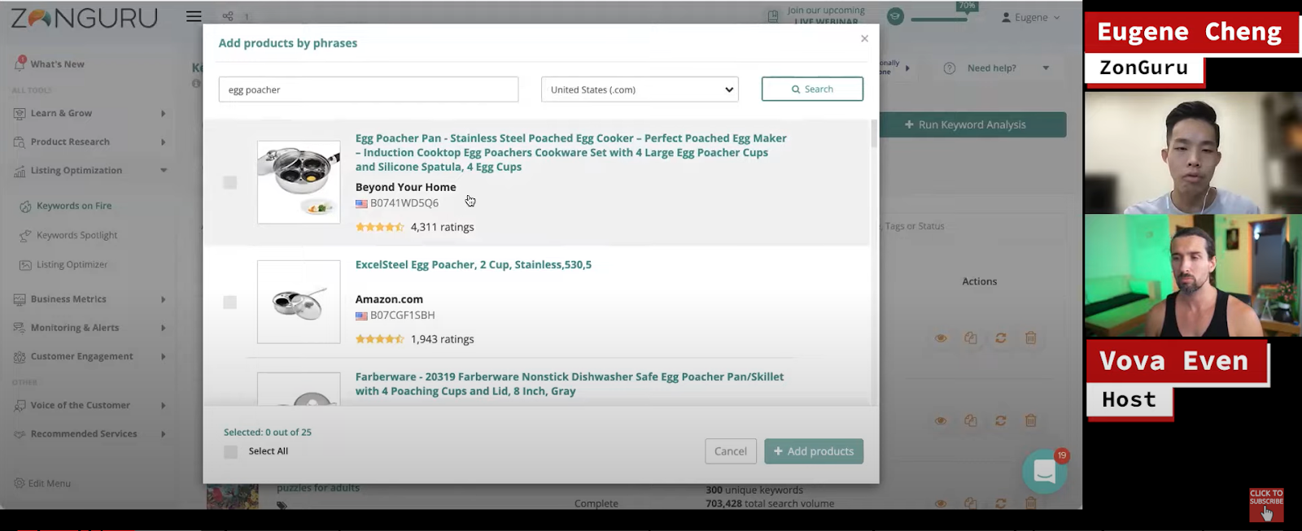Click the Keywords on Fire icon
Screen dimensions: 1302x531
click(x=25, y=207)
